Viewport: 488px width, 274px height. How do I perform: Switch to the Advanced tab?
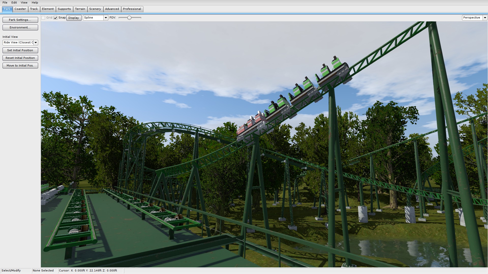(112, 9)
